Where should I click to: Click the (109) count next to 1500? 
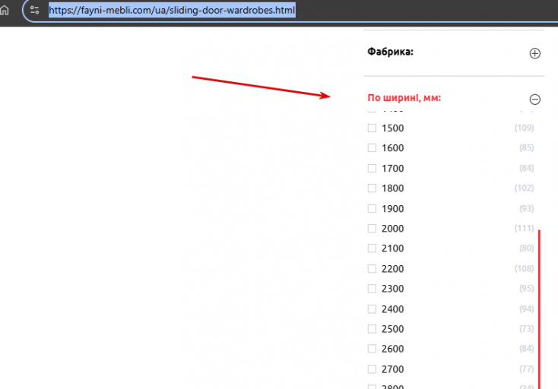(525, 128)
